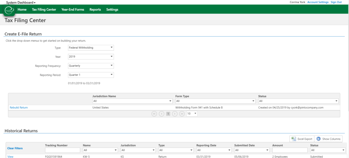The image size is (349, 158).
Task: Go to previous page in pager
Action: pyautogui.click(x=161, y=114)
